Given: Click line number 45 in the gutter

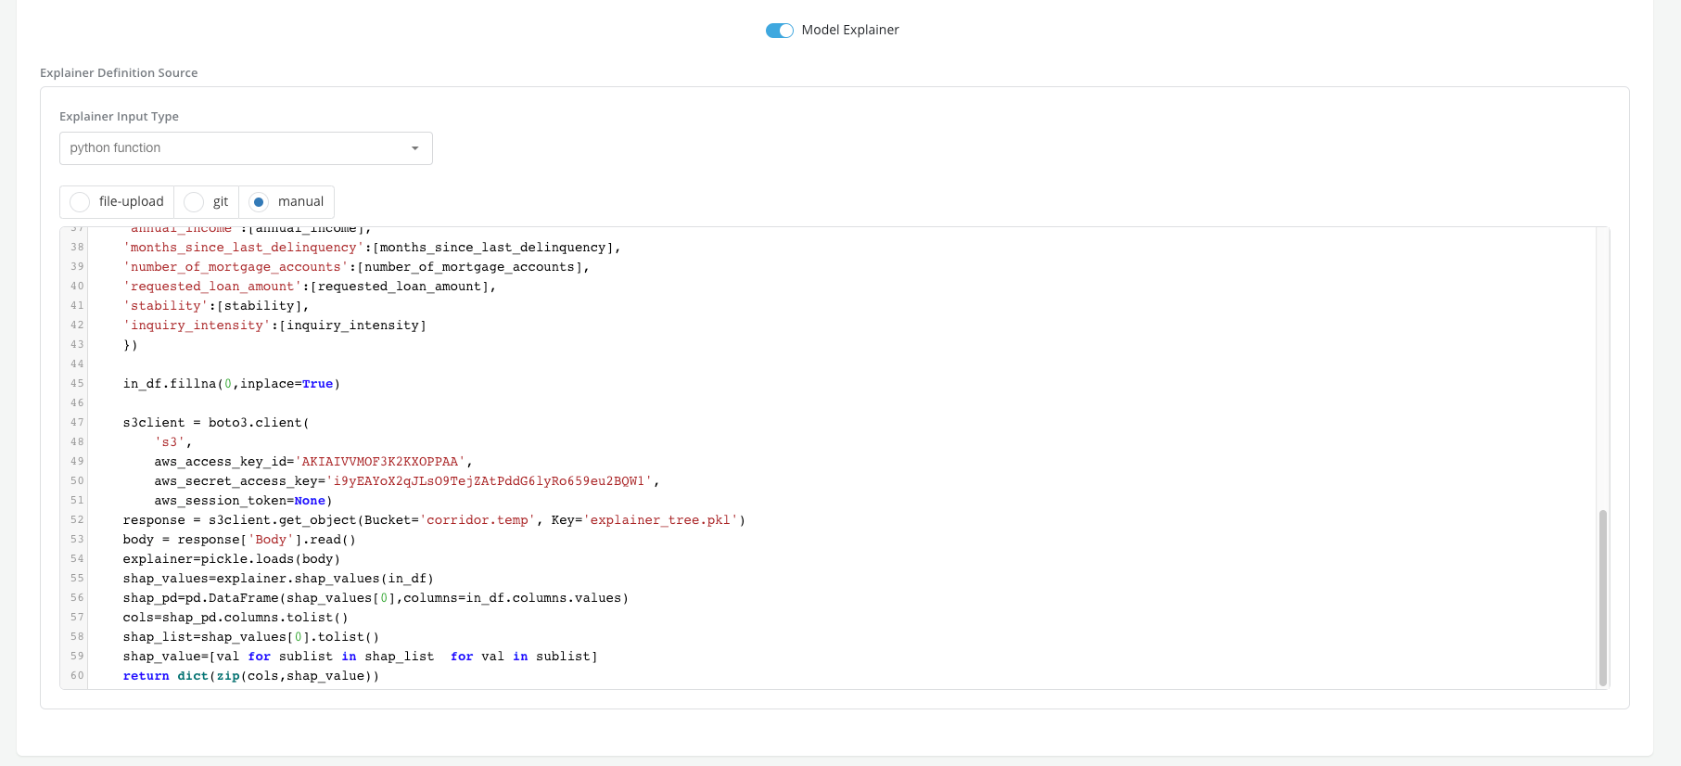Looking at the screenshot, I should click(77, 384).
